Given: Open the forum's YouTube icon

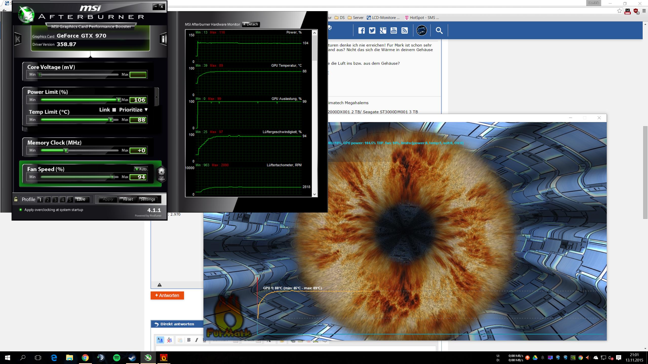Looking at the screenshot, I should coord(394,31).
